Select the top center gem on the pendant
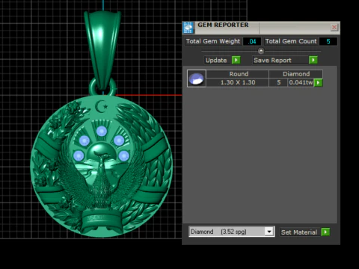The image size is (359, 269). click(102, 131)
